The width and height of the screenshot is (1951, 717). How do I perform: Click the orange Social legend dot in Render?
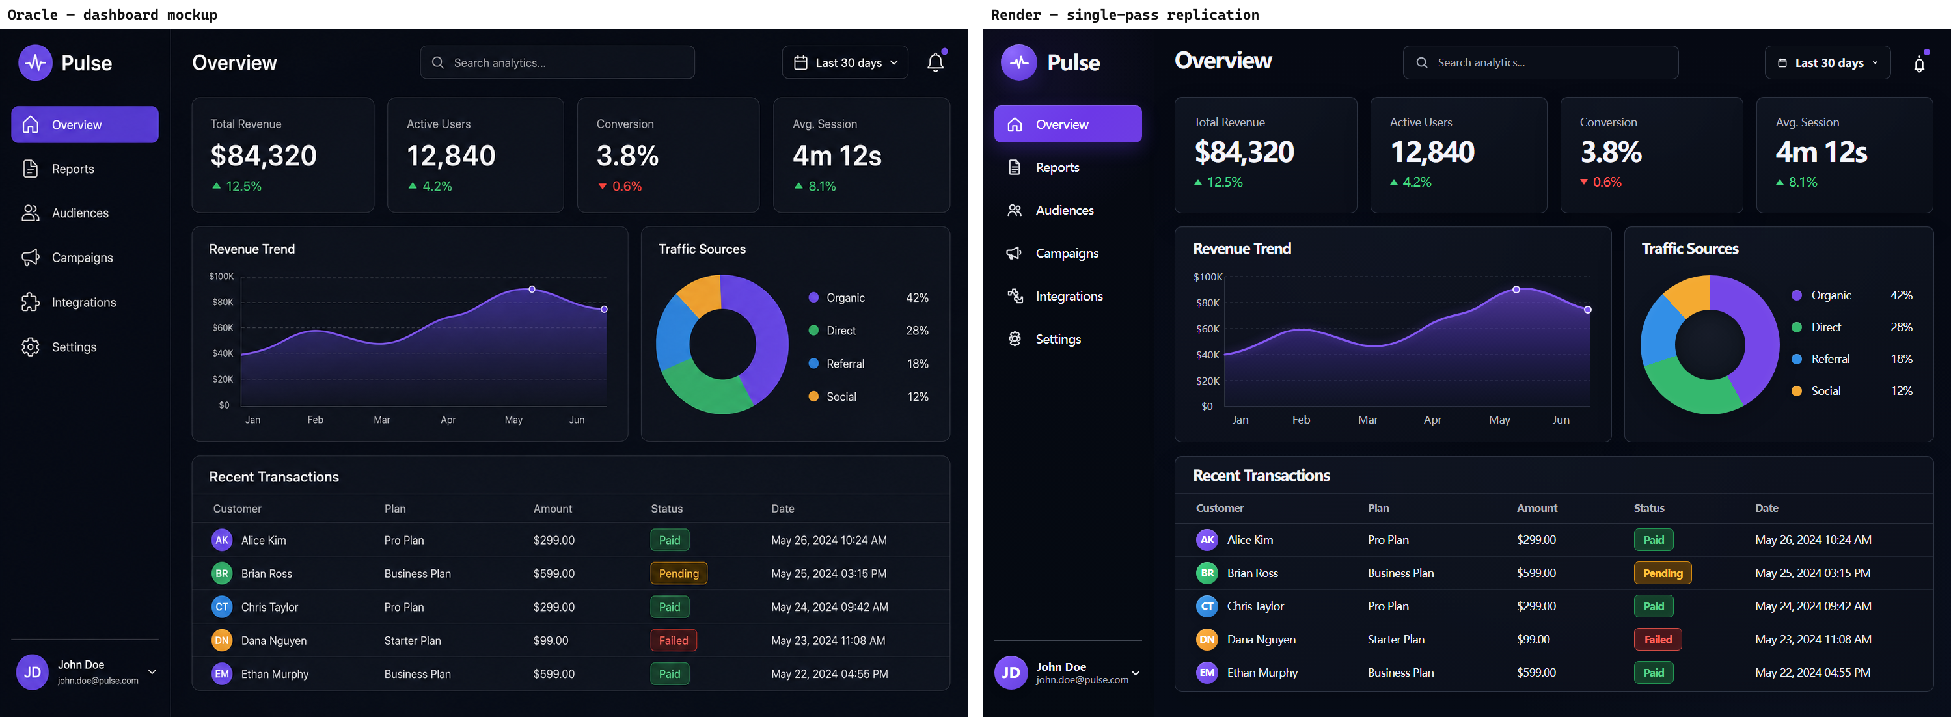point(1795,390)
